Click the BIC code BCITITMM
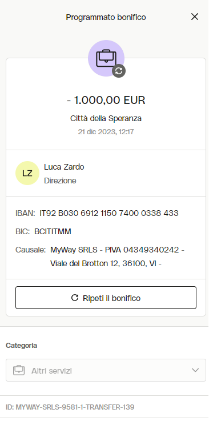Screen dimensions: 209x421 tap(53, 231)
